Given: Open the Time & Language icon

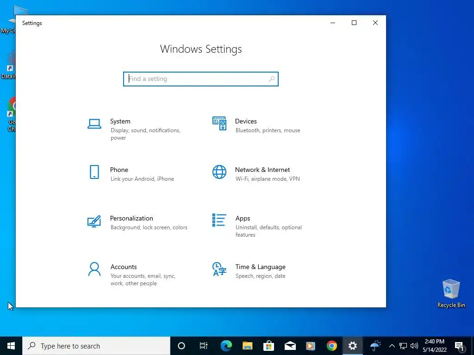Looking at the screenshot, I should click(x=219, y=269).
